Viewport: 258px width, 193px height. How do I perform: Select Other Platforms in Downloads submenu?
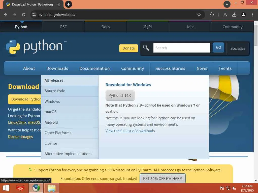[x=70, y=133]
